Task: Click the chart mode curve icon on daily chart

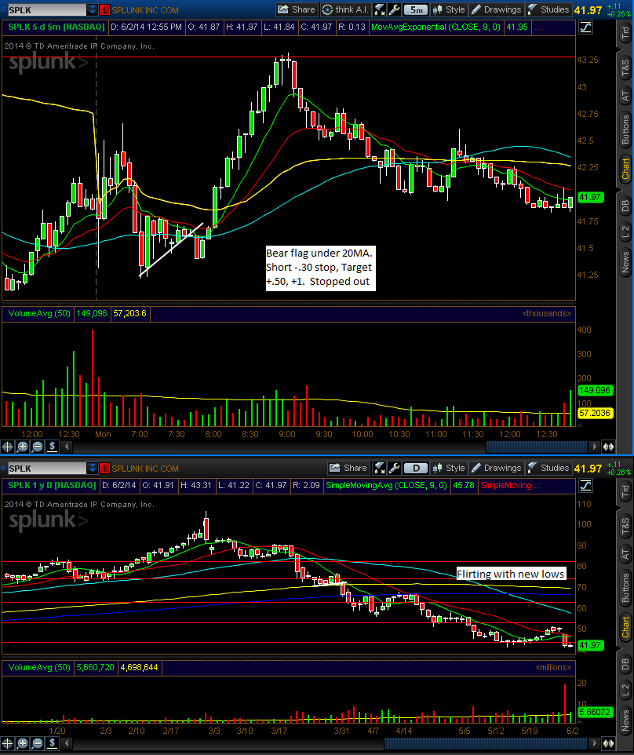Action: [x=586, y=486]
